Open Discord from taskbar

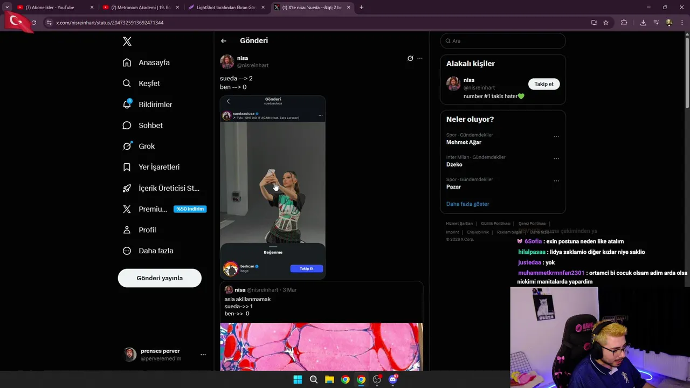point(393,379)
